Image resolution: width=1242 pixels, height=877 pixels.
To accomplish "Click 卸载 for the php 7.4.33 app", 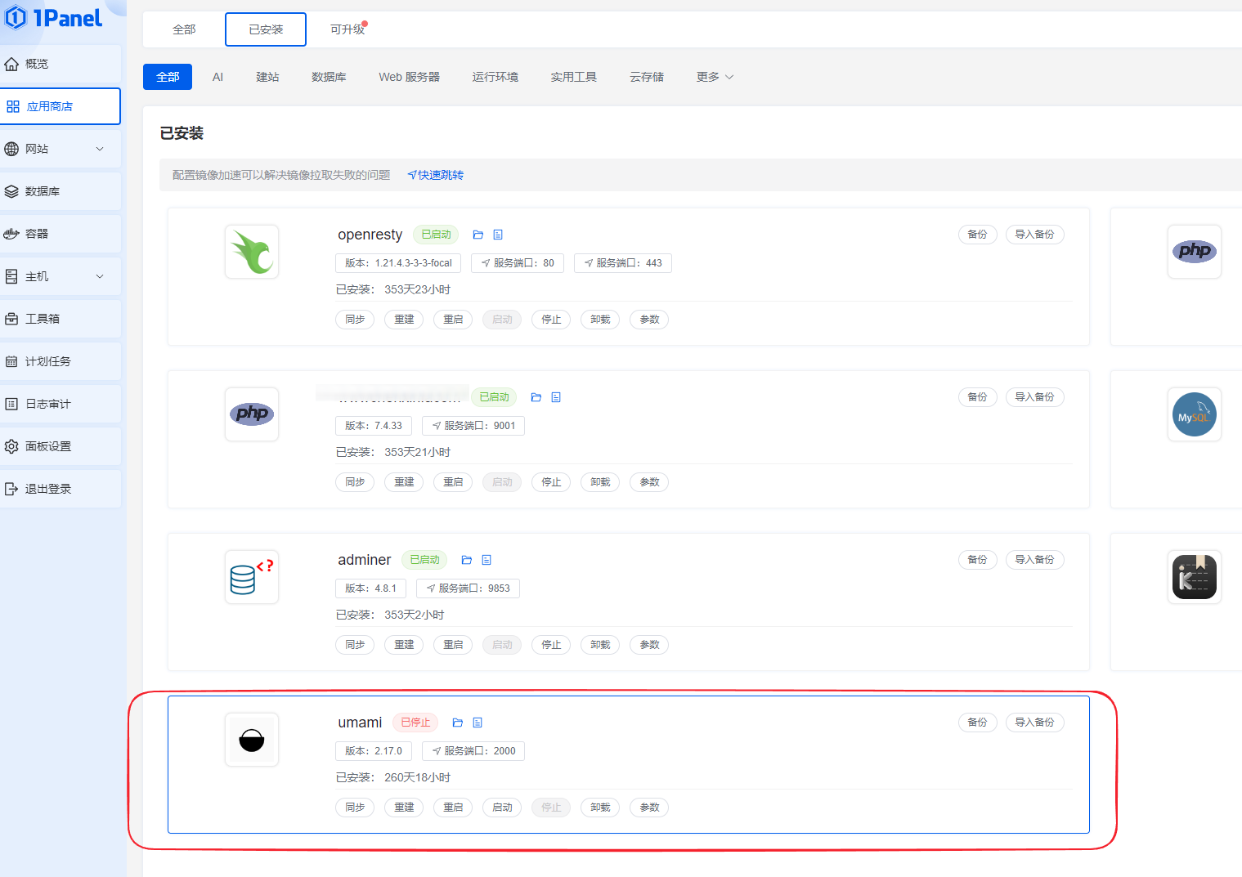I will point(600,482).
